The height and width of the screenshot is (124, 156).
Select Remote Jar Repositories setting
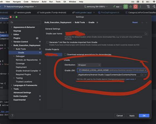coord(27,60)
